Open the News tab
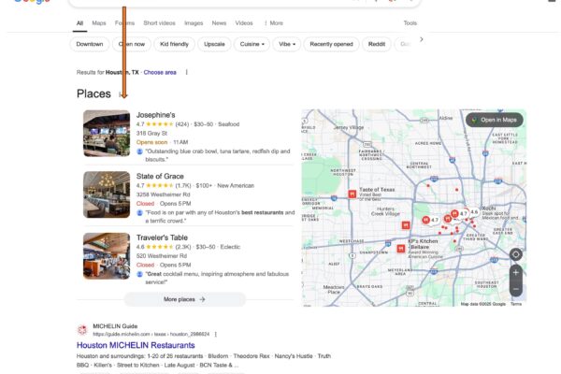Image resolution: width=561 pixels, height=374 pixels. pos(219,22)
